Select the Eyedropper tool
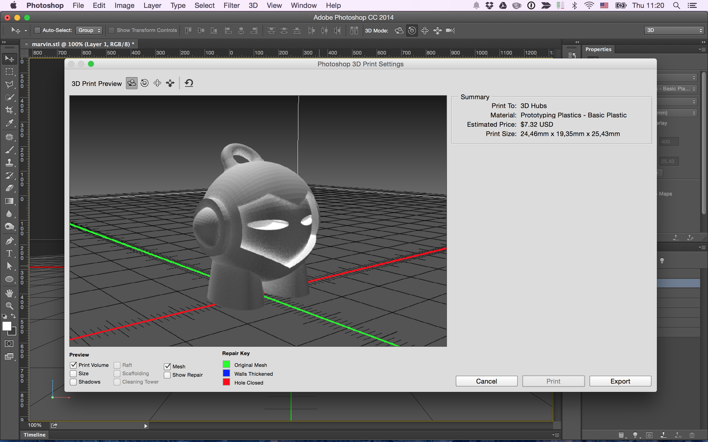This screenshot has height=442, width=708. point(9,123)
